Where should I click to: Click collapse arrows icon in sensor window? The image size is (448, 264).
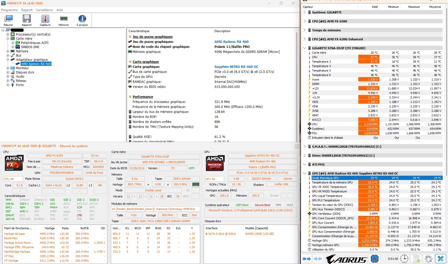pyautogui.click(x=318, y=259)
